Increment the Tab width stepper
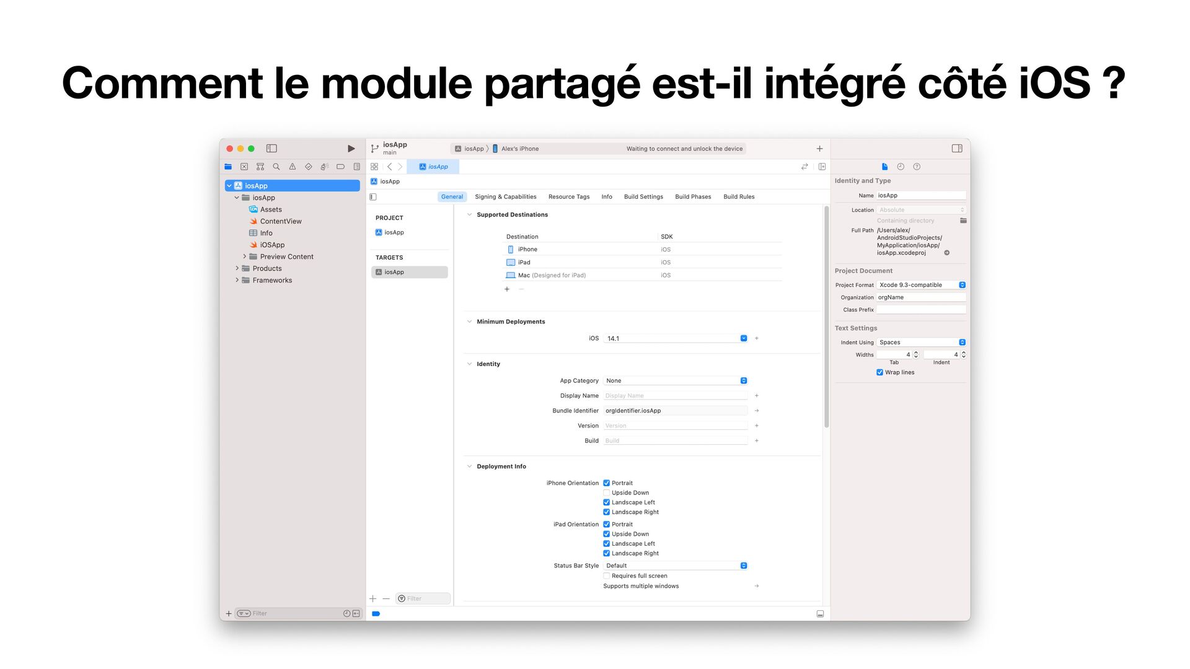1190x669 pixels. pos(916,353)
